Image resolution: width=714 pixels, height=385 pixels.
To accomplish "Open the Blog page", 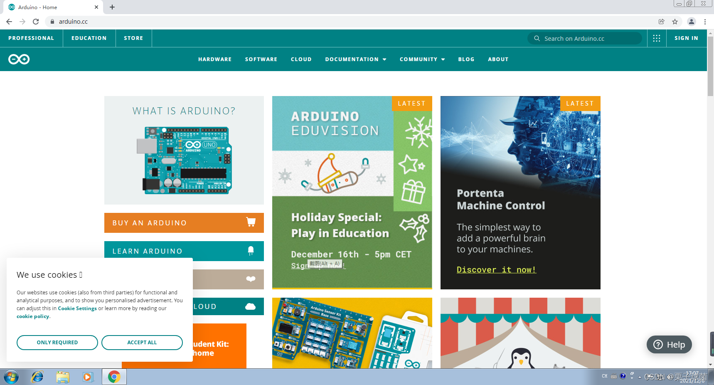I will coord(466,59).
